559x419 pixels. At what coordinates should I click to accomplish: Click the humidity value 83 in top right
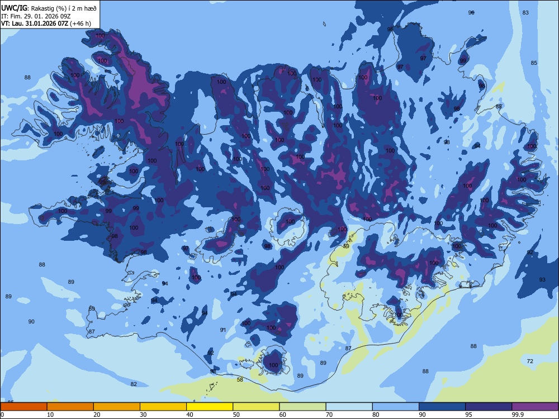525,12
